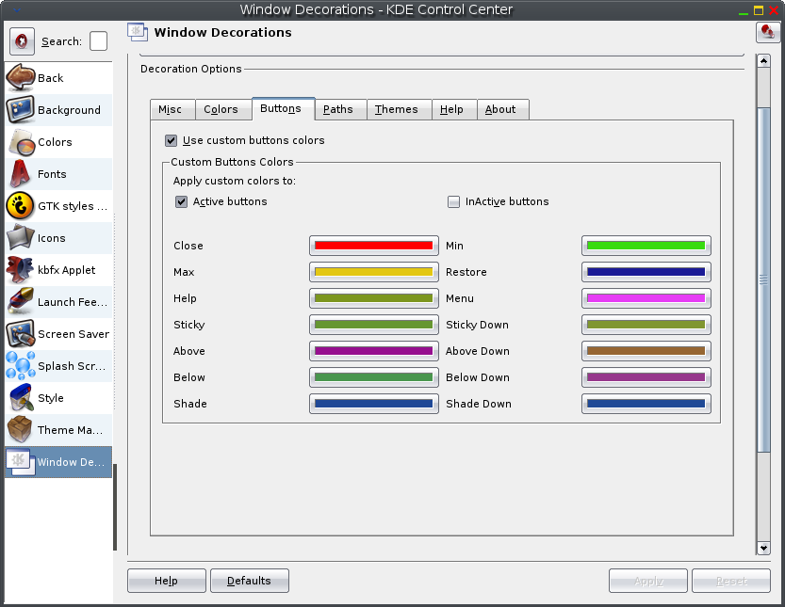Open the Launch Feedback icon

click(x=20, y=301)
